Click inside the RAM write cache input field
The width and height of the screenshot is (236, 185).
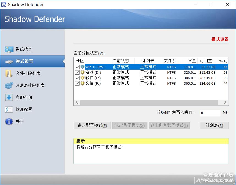coord(210,113)
